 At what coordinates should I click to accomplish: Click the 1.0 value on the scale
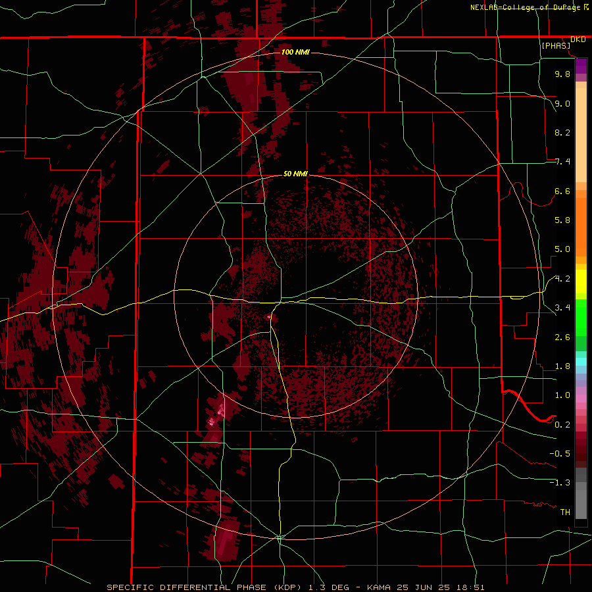[x=562, y=395]
